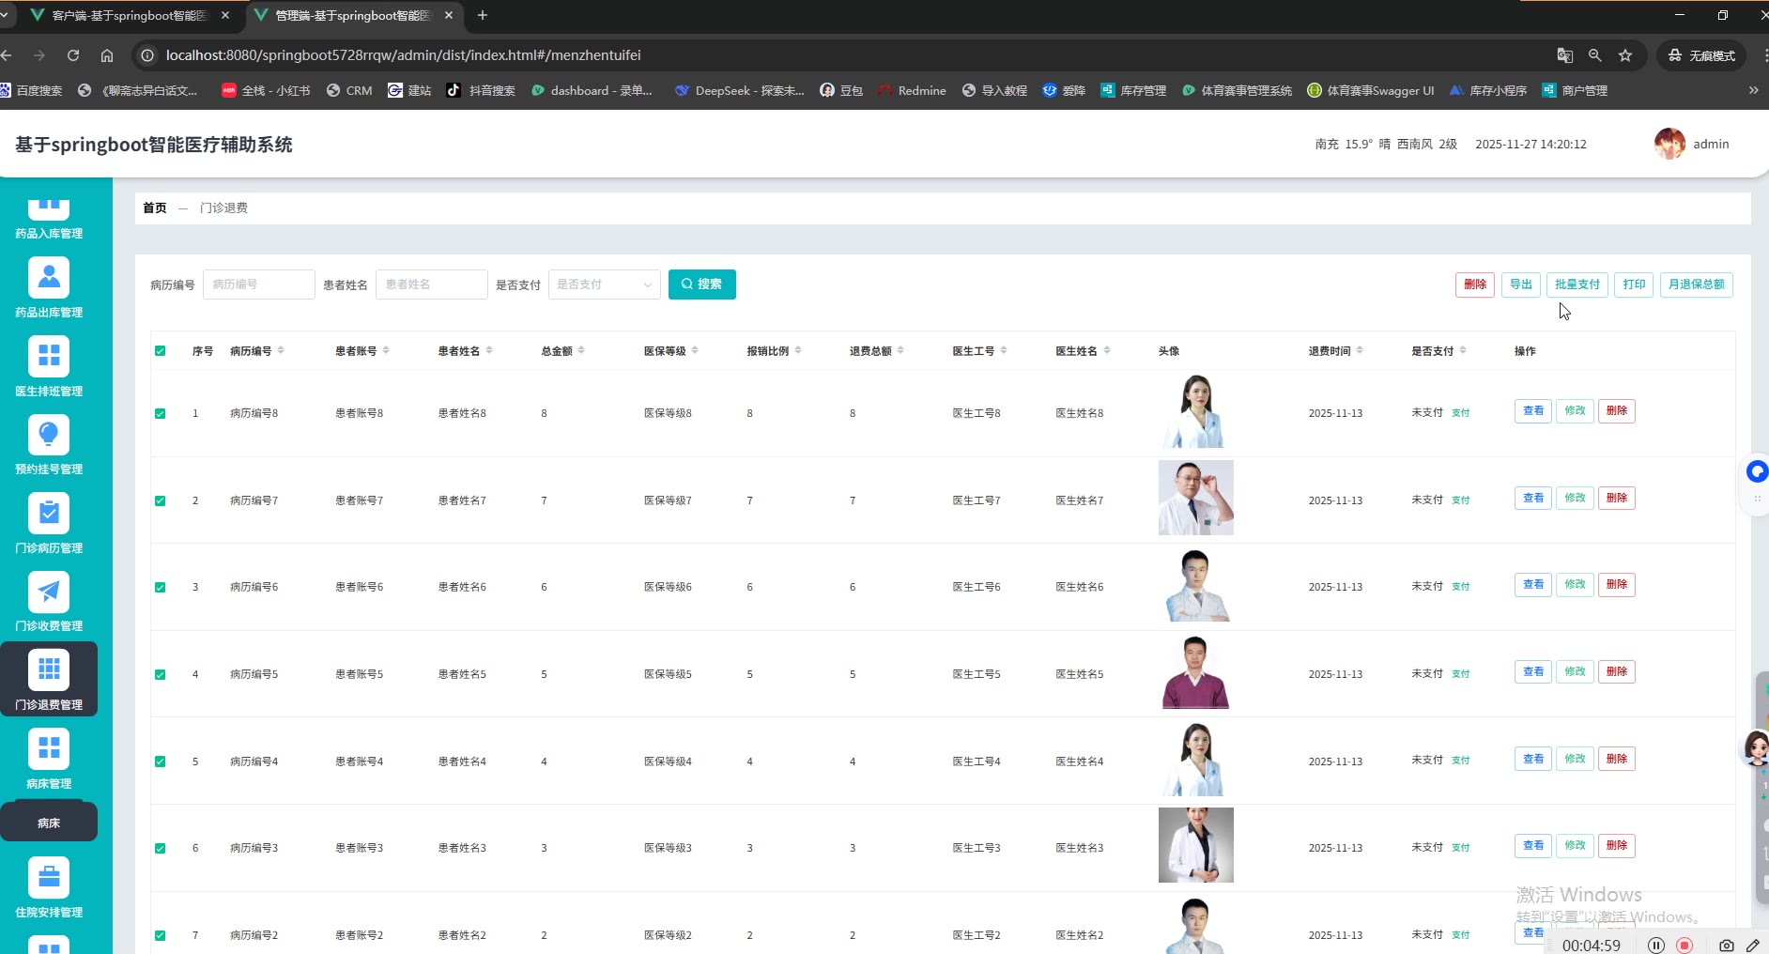Open the 药品入库管理 sidebar item
This screenshot has width=1769, height=954.
tap(49, 220)
